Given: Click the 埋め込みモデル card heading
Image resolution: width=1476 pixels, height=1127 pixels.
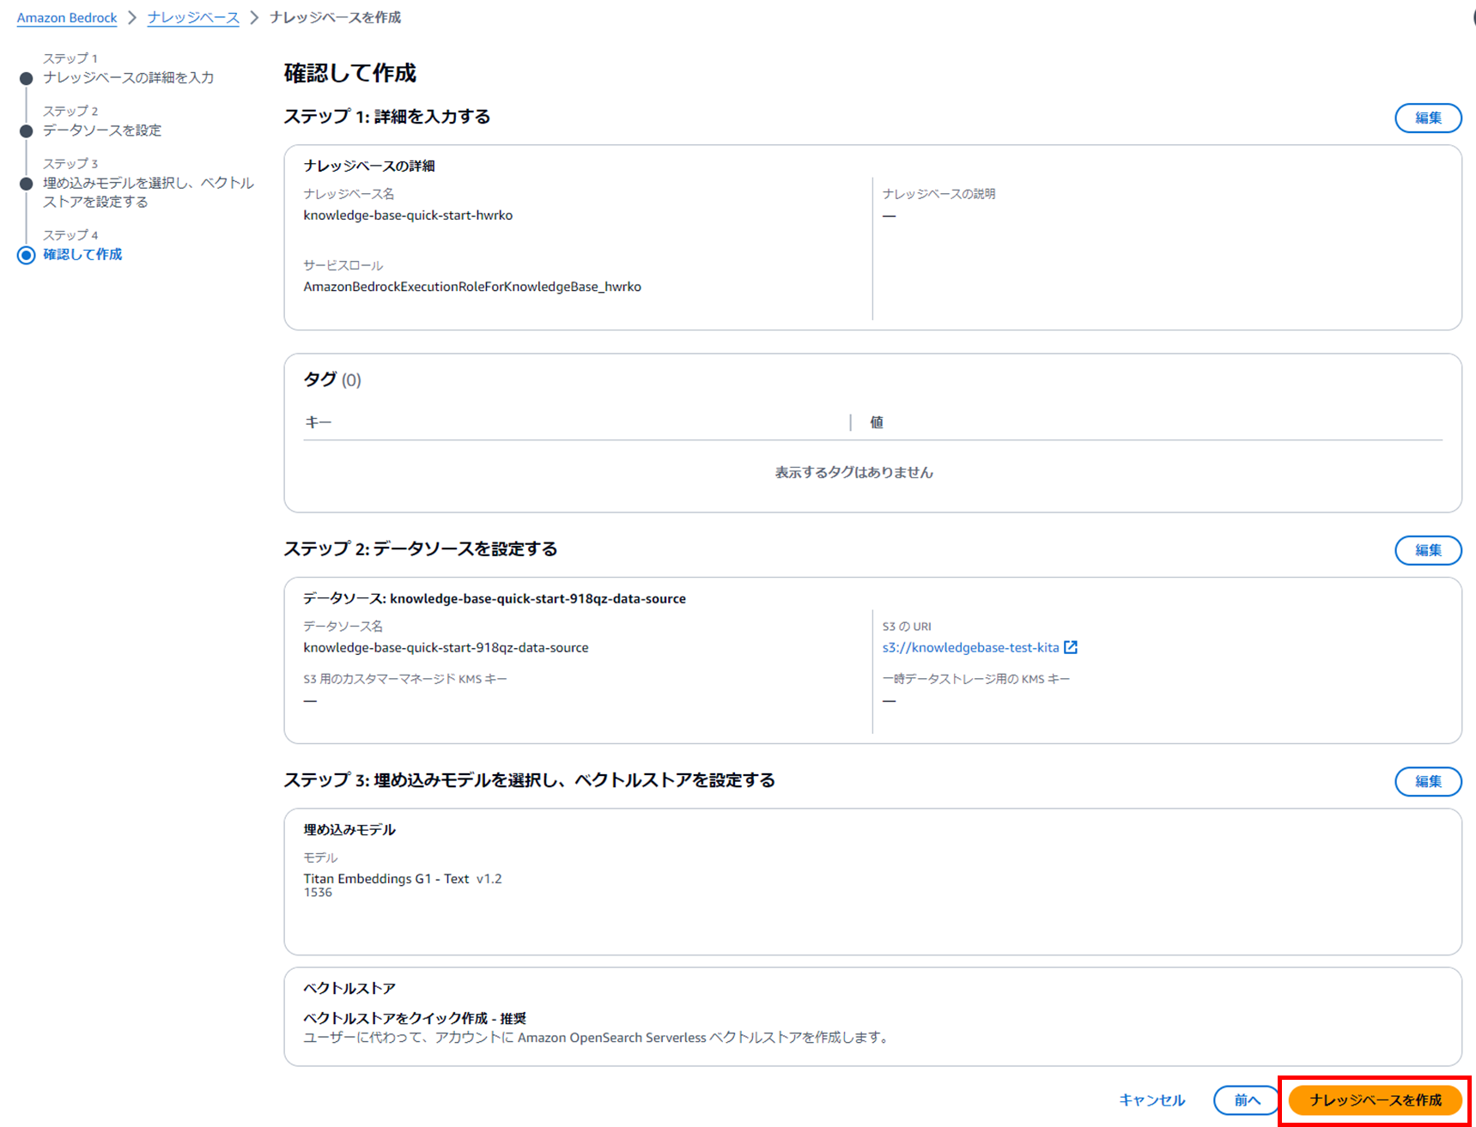Looking at the screenshot, I should (349, 830).
